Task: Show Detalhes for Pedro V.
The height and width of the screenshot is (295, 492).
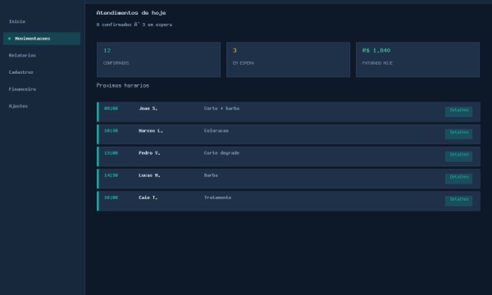Action: point(459,156)
